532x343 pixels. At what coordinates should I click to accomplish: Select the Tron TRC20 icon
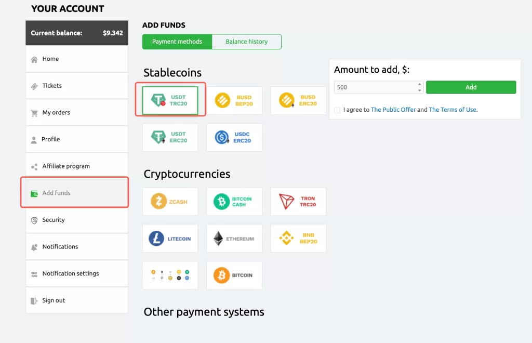298,202
